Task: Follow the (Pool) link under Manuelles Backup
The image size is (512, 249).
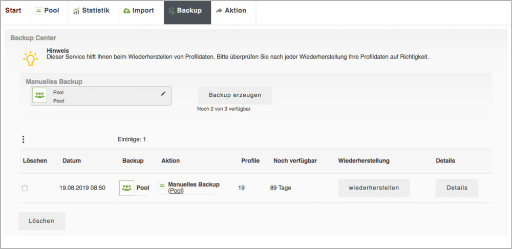Action: click(x=176, y=191)
